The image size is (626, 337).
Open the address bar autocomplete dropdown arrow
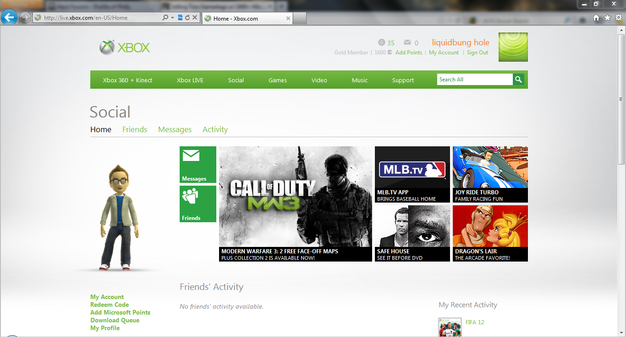(172, 18)
